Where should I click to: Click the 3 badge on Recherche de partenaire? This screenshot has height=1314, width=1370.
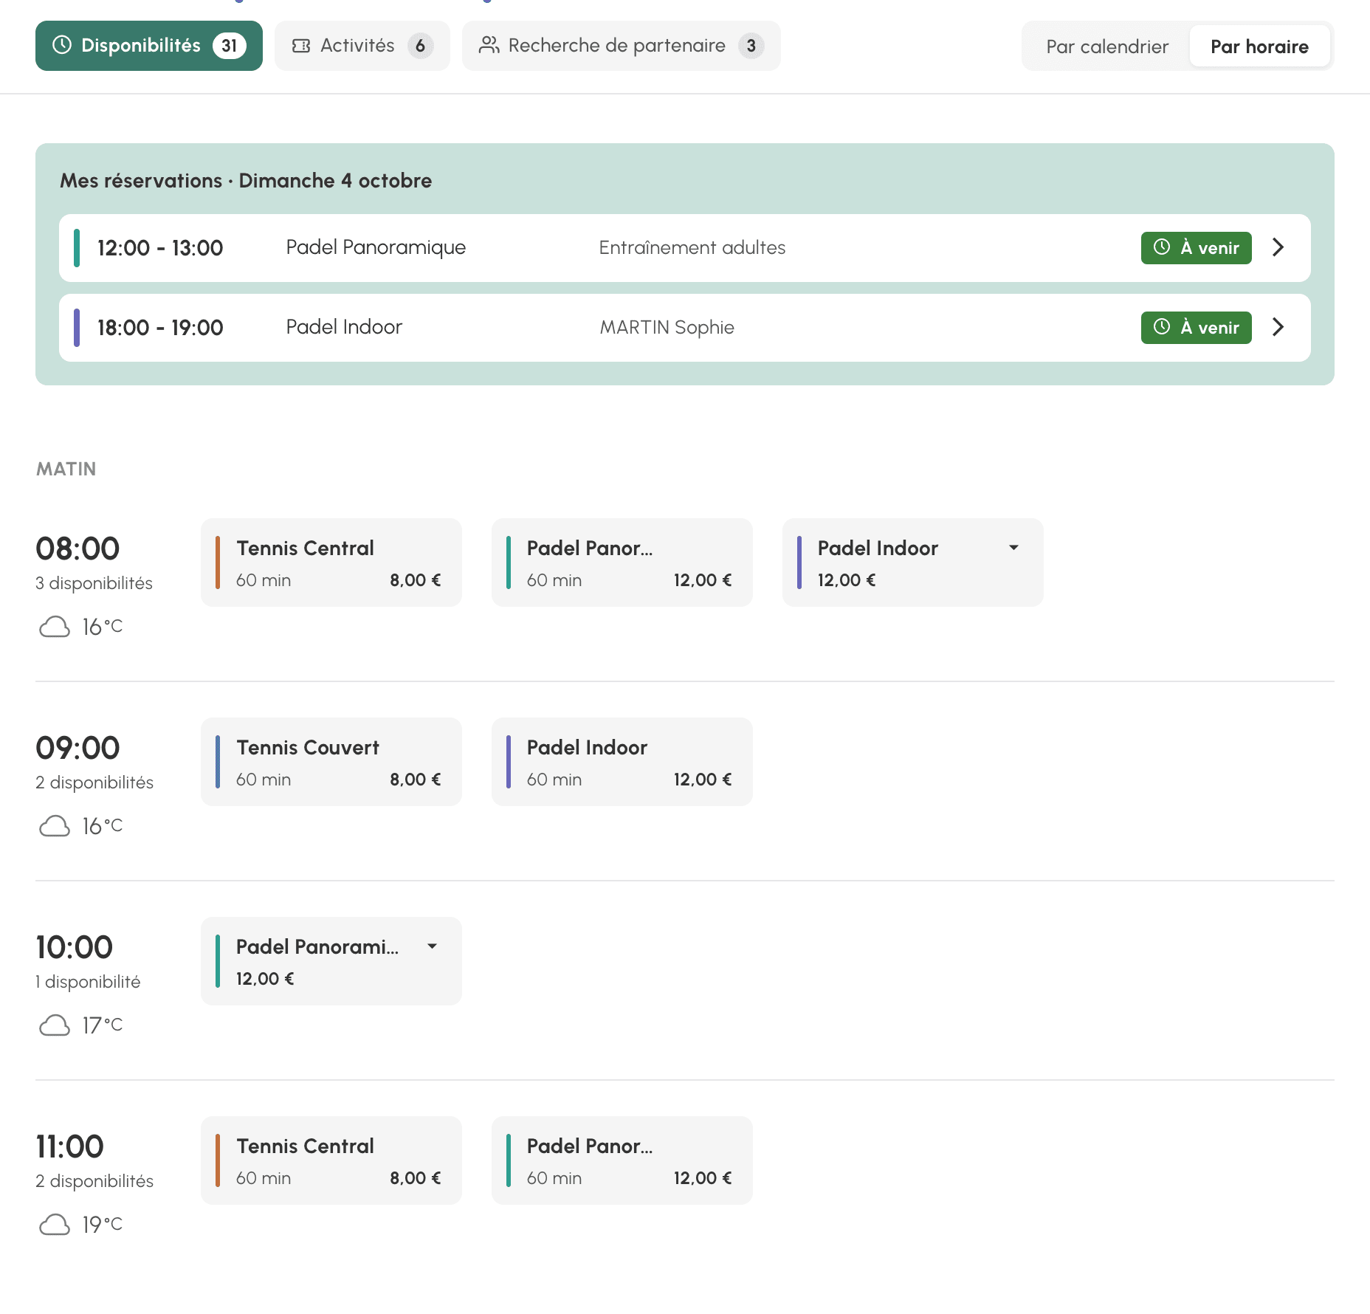coord(751,46)
